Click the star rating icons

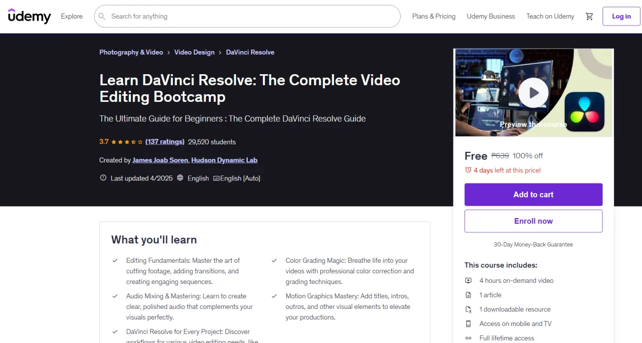coord(127,142)
